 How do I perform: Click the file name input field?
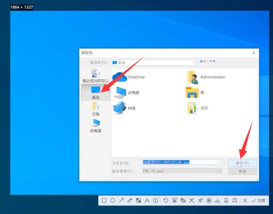pos(178,162)
